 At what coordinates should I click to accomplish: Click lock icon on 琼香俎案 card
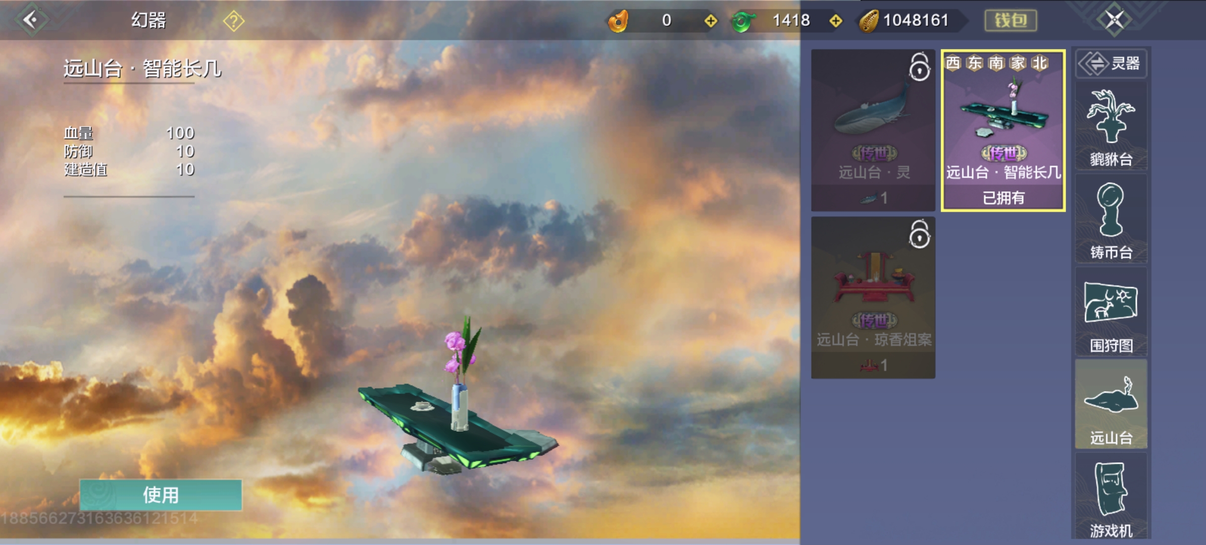pyautogui.click(x=919, y=235)
